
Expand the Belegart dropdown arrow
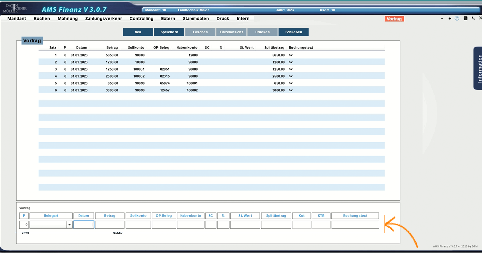tap(70, 225)
